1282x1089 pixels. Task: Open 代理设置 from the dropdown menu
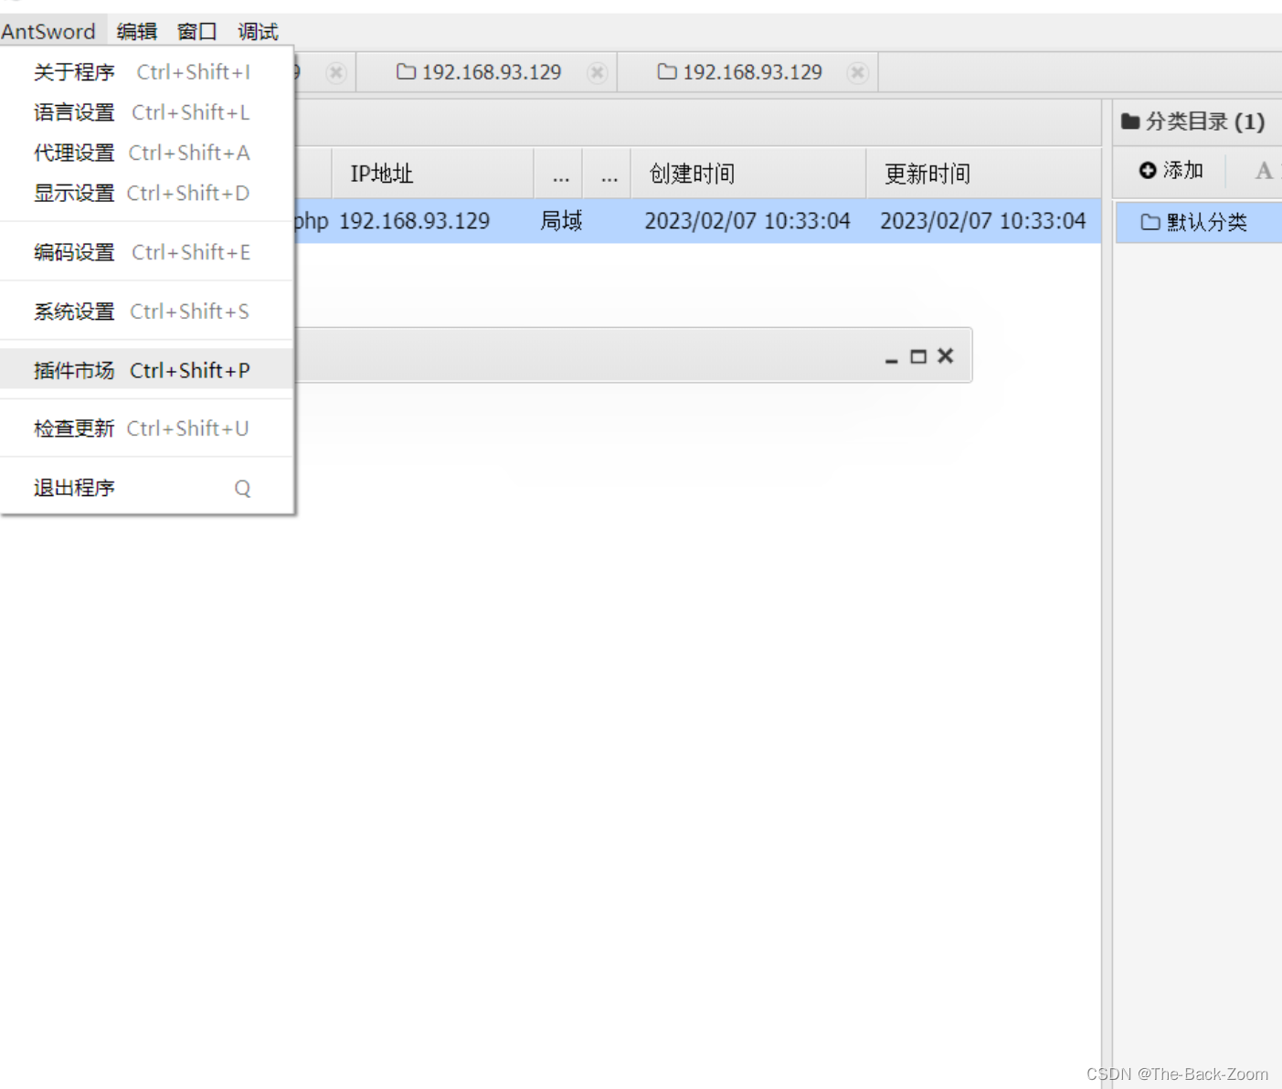[146, 153]
